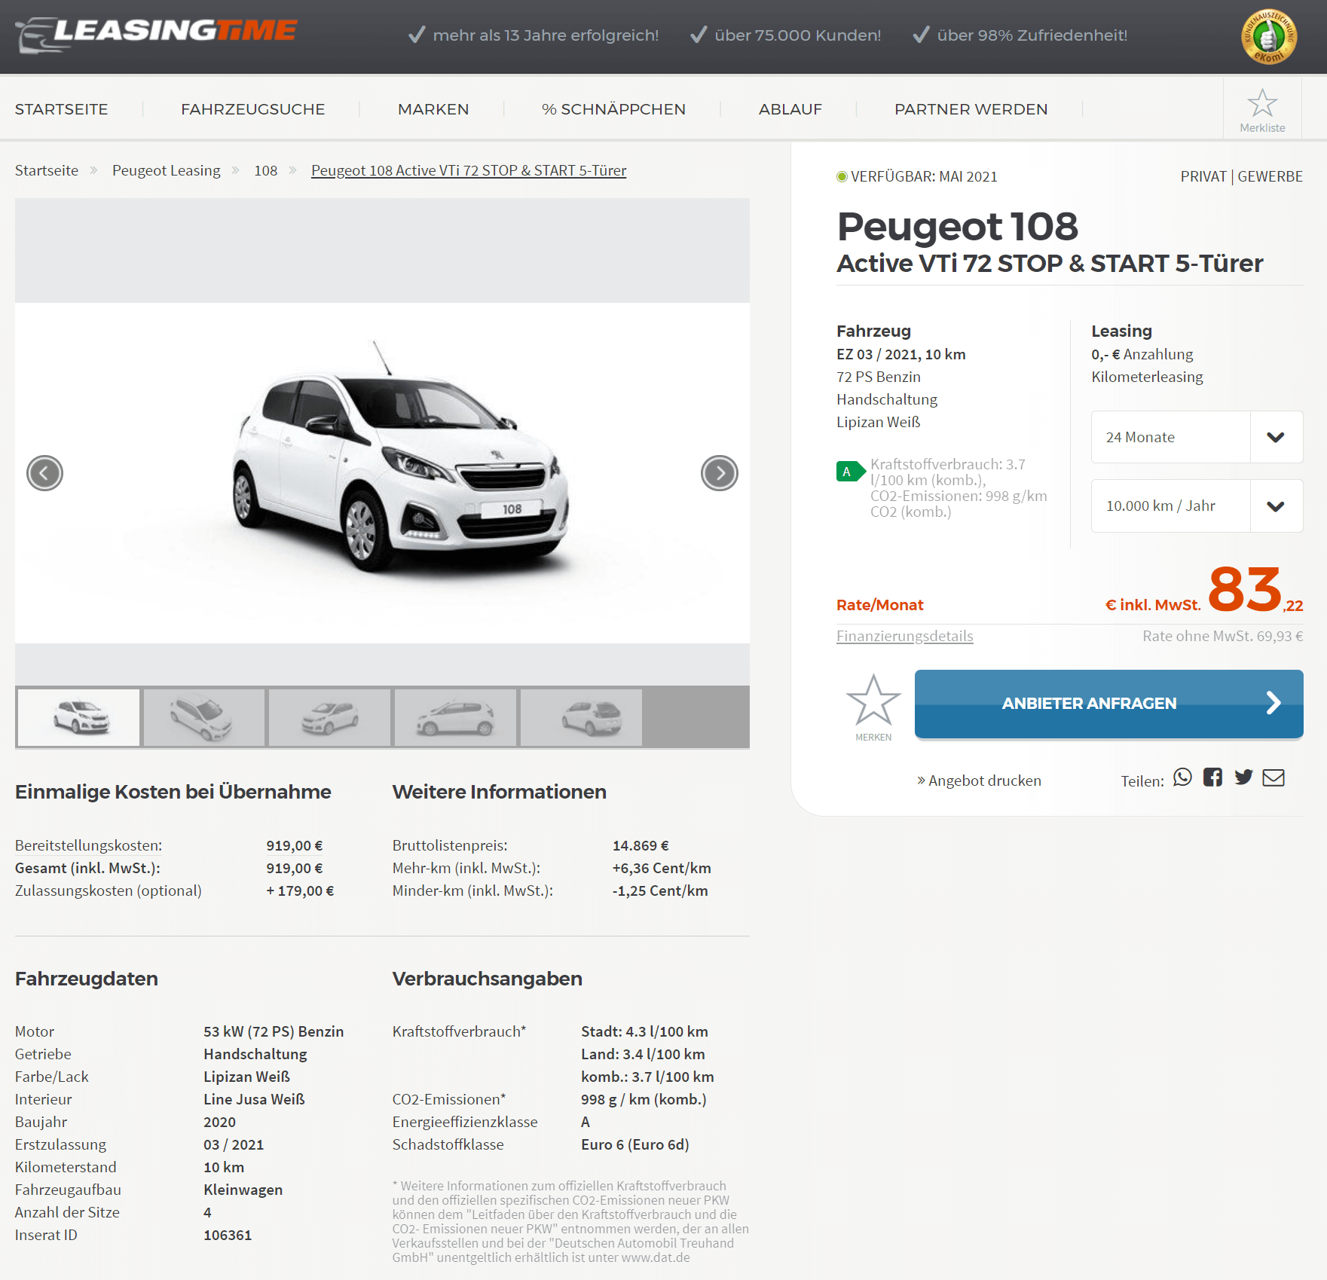The image size is (1327, 1280).
Task: Select third thumbnail of the car
Action: [329, 717]
